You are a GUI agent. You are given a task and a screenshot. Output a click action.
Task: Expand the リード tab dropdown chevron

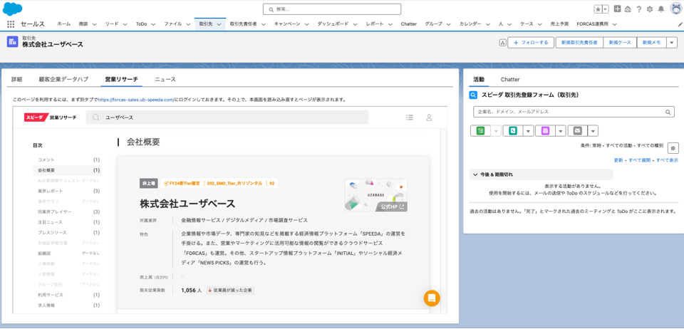click(x=125, y=24)
